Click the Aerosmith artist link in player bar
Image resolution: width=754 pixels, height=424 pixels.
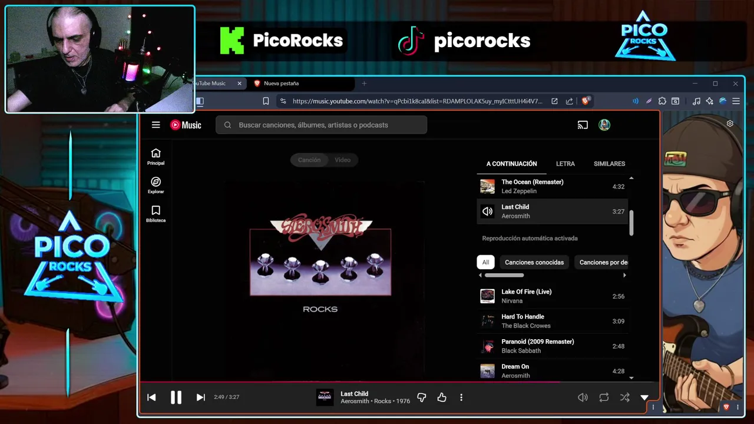point(355,402)
